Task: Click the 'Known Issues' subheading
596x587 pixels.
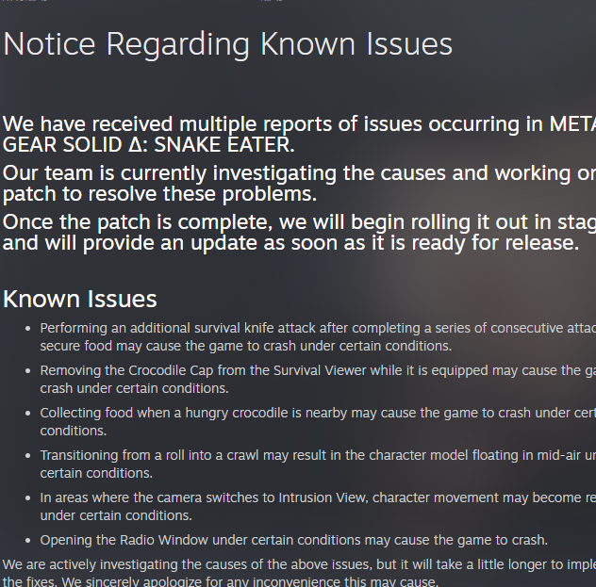Action: (80, 299)
